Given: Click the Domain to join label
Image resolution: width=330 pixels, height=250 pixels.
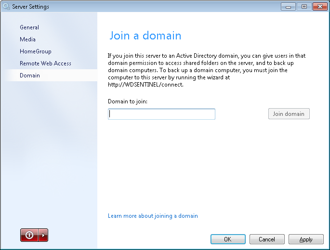Looking at the screenshot, I should click(x=128, y=101).
